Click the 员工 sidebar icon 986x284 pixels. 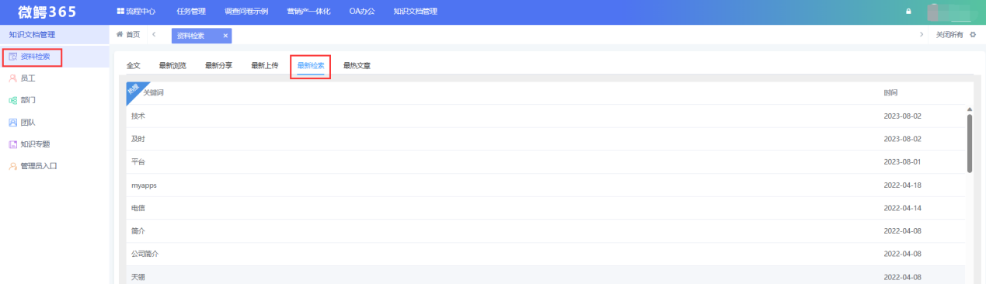tap(12, 78)
